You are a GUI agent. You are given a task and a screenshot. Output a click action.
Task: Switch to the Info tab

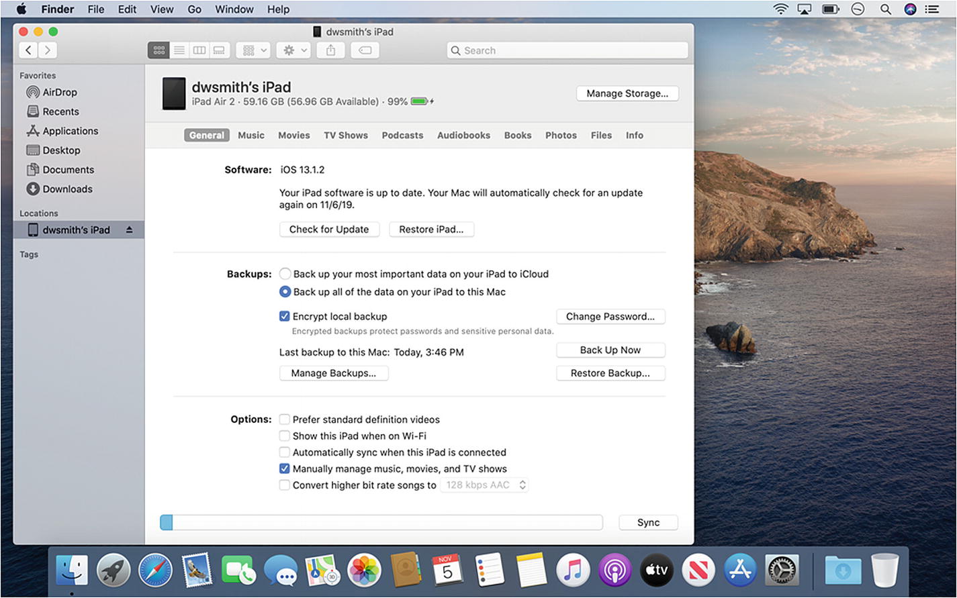635,135
